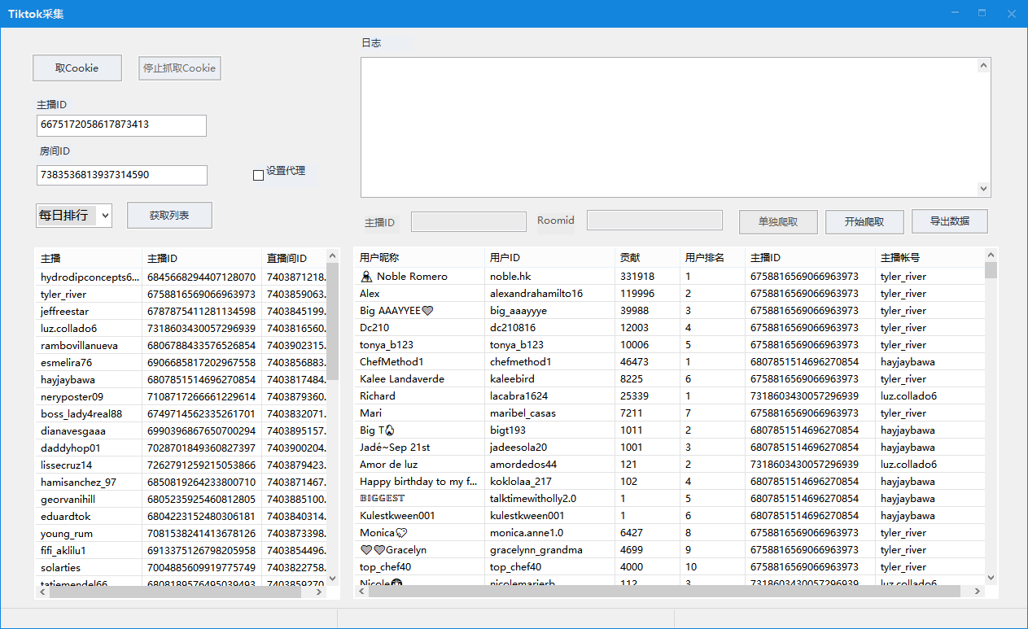Screen dimensions: 1028x629
Task: Focus the 房间ID field containing 7383536813937314590
Action: pyautogui.click(x=122, y=175)
